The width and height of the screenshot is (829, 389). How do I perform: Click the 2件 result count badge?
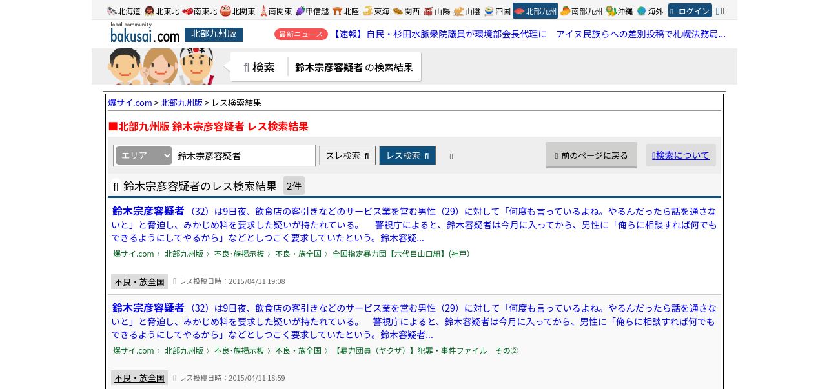click(294, 186)
